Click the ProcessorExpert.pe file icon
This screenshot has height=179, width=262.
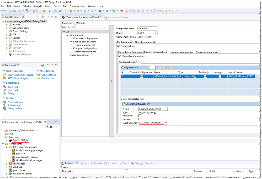(x=10, y=55)
